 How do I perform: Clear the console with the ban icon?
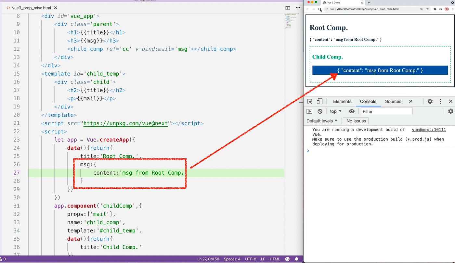pos(320,111)
